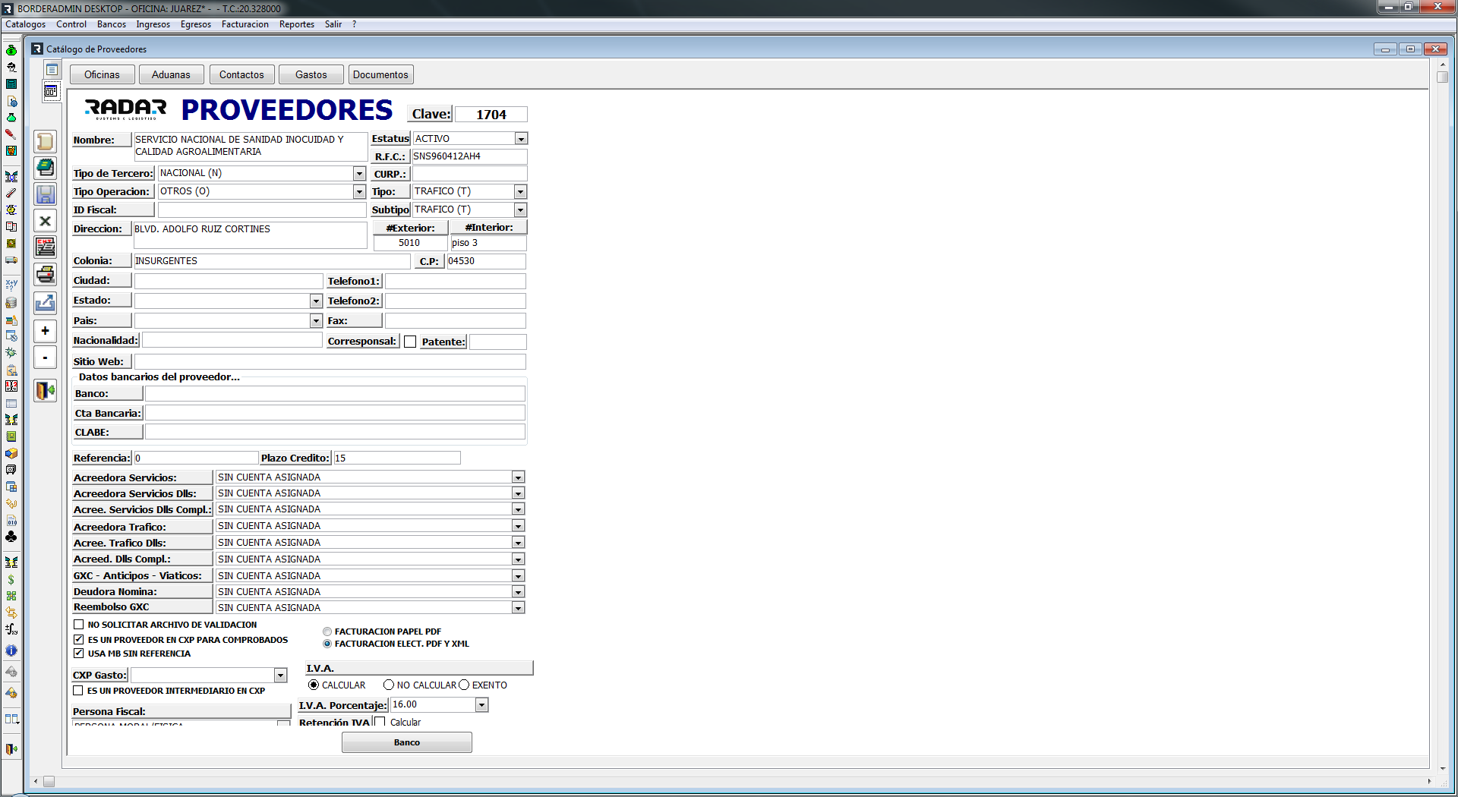The width and height of the screenshot is (1458, 797).
Task: Open the blue info circle sidebar icon
Action: pyautogui.click(x=11, y=651)
